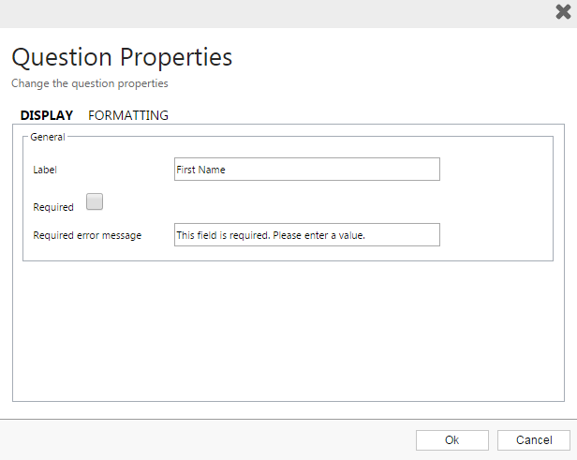Select the DISPLAY tab
The width and height of the screenshot is (577, 460).
pos(47,115)
